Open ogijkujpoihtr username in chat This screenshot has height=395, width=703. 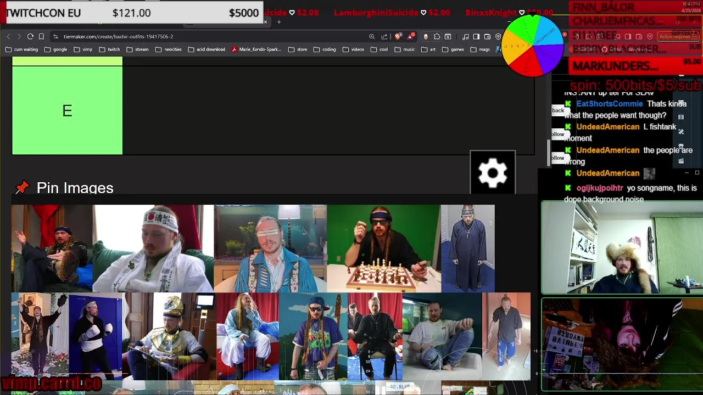point(600,188)
